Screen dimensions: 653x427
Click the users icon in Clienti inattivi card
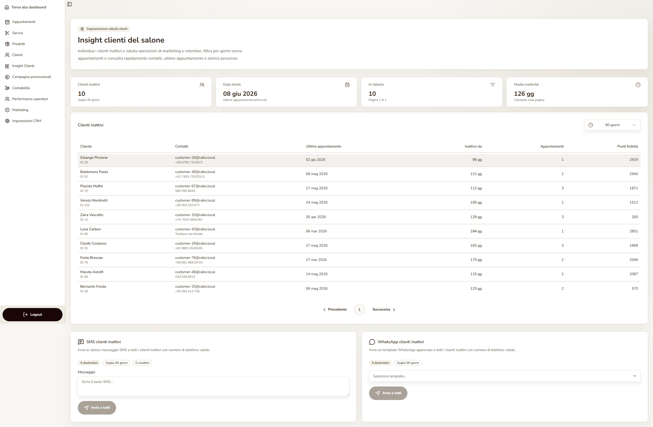[x=202, y=85]
